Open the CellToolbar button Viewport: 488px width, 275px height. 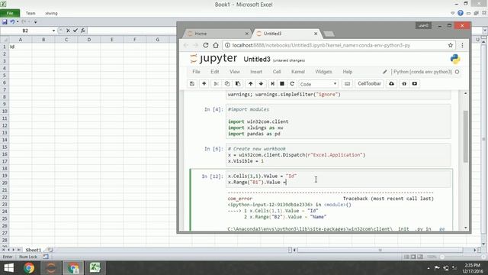(369, 84)
